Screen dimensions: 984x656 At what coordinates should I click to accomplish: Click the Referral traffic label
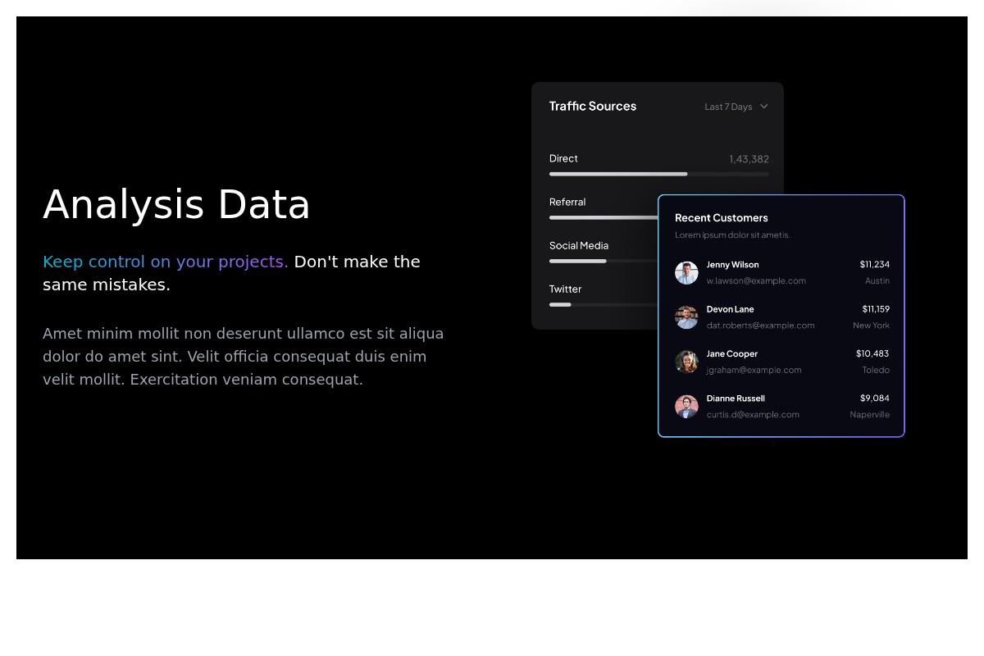pyautogui.click(x=567, y=203)
